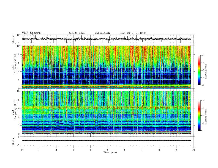The width and height of the screenshot is (218, 168).
Task: Click the 'ch.3(V)' axis label
Action: 13,141
